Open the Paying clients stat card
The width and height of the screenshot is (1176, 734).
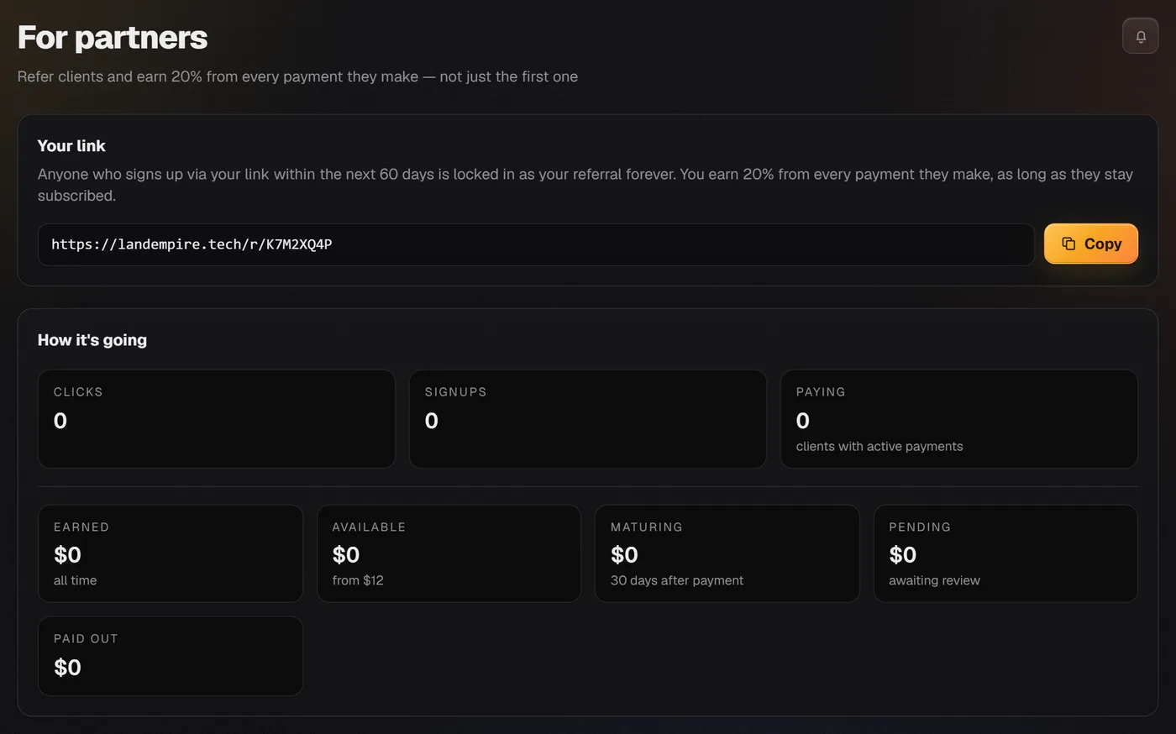tap(959, 419)
